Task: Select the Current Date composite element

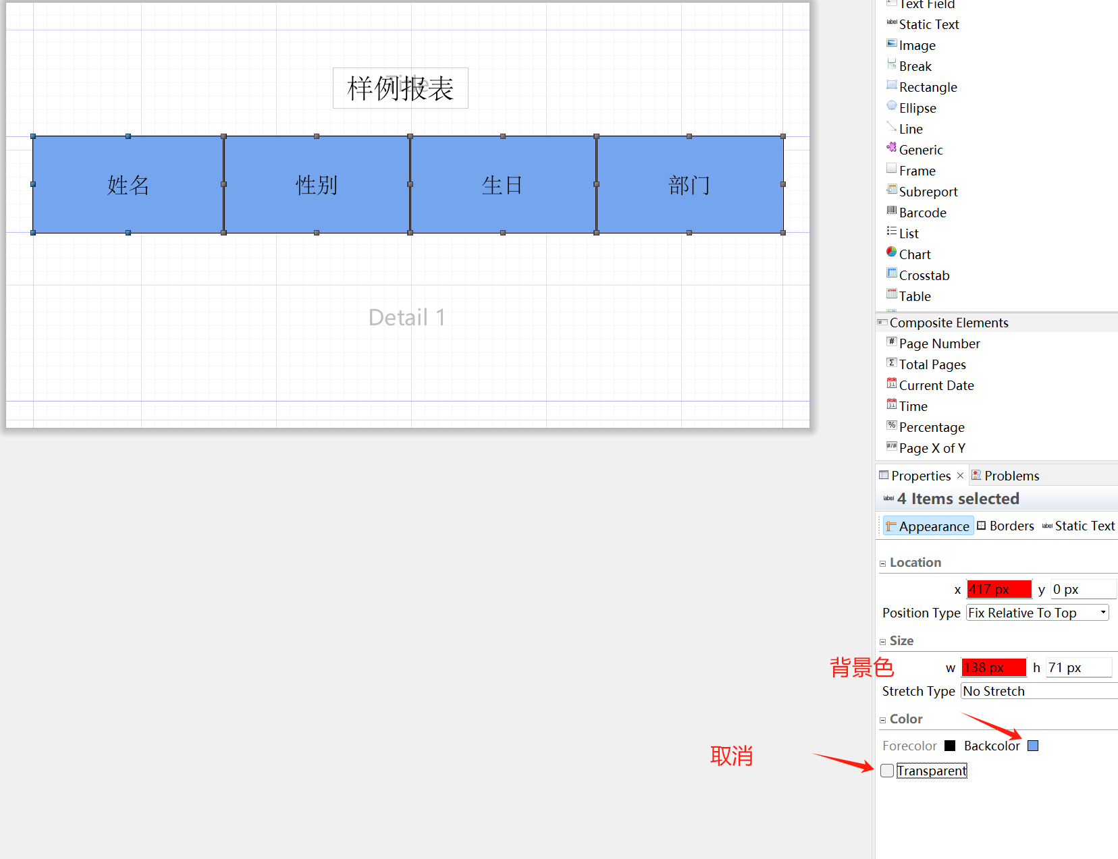Action: pos(936,385)
